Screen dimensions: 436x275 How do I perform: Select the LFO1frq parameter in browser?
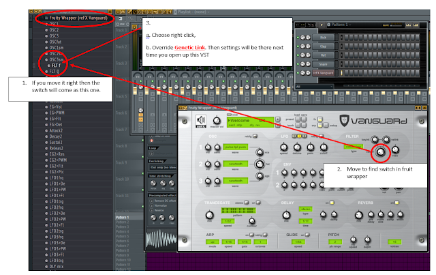[x=56, y=178]
